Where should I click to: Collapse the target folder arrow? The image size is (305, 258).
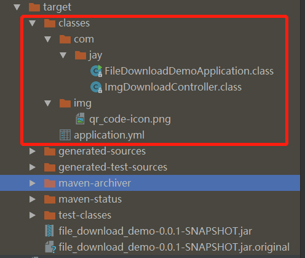click(x=17, y=7)
